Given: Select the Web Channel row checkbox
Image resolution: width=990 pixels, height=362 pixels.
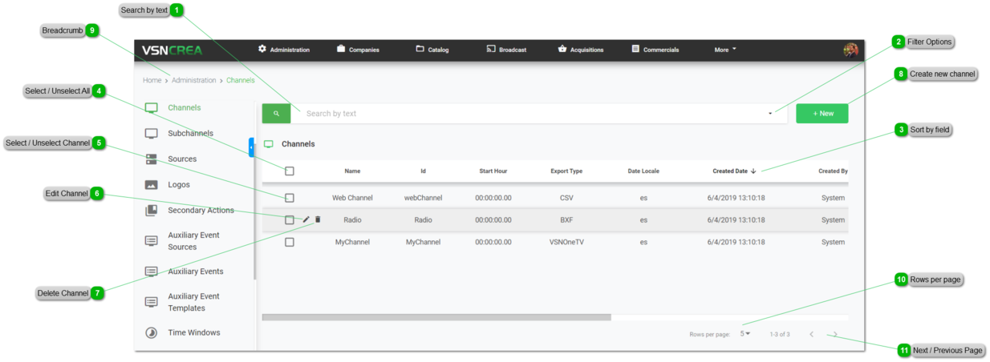Looking at the screenshot, I should pos(290,198).
